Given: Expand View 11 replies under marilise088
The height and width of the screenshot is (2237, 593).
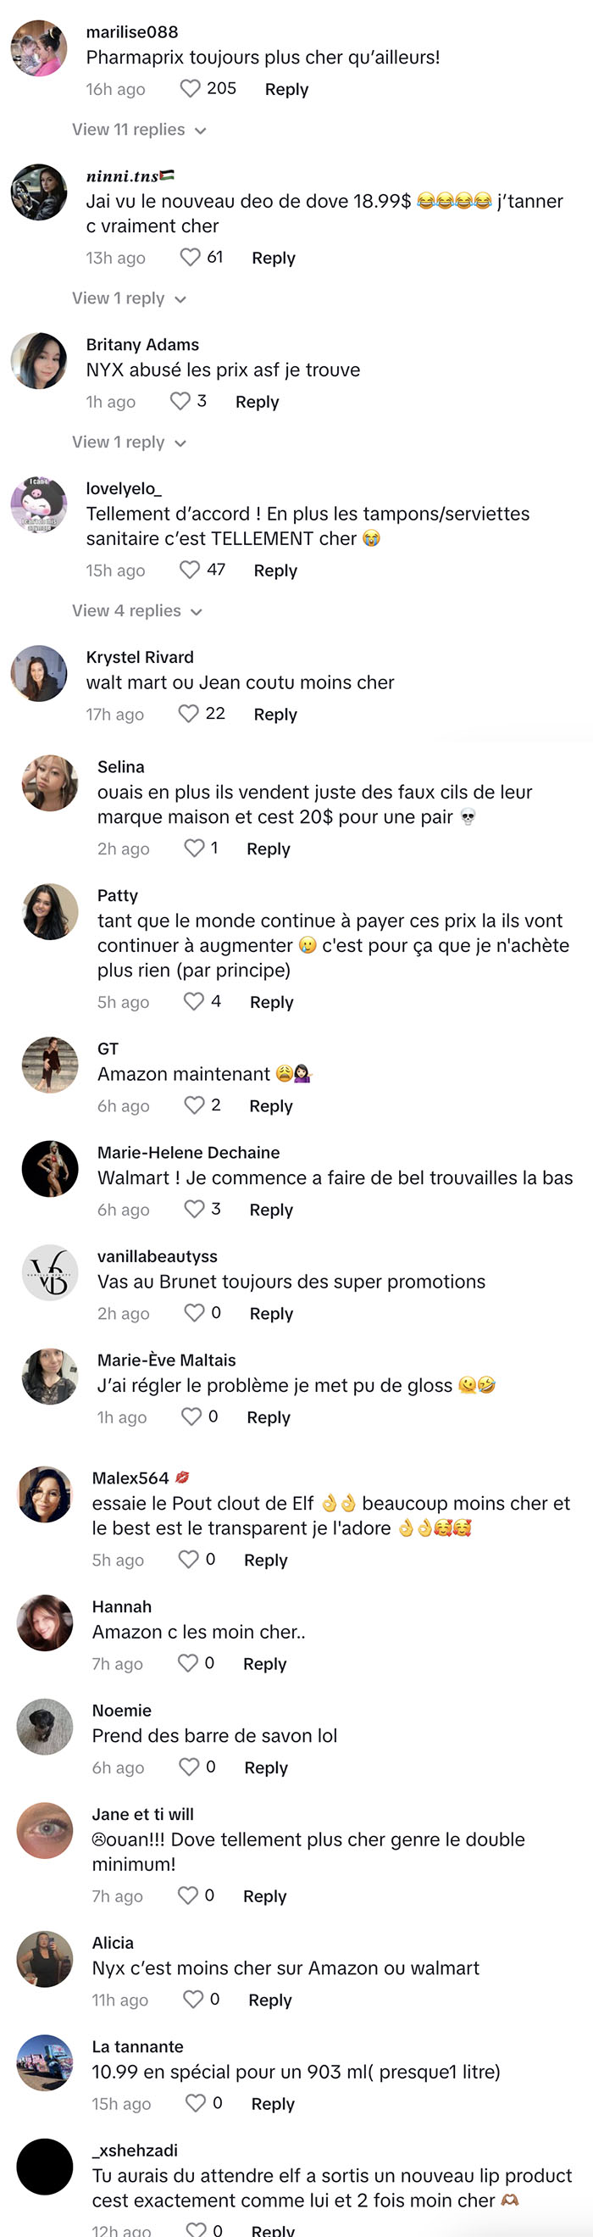Looking at the screenshot, I should coord(139,130).
